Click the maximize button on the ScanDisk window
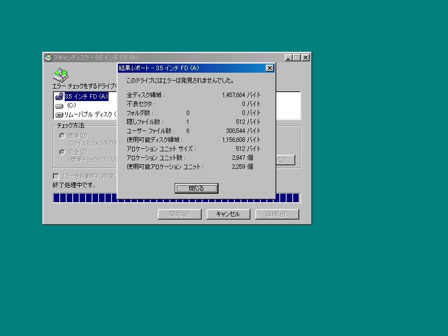The image size is (448, 336). click(296, 57)
